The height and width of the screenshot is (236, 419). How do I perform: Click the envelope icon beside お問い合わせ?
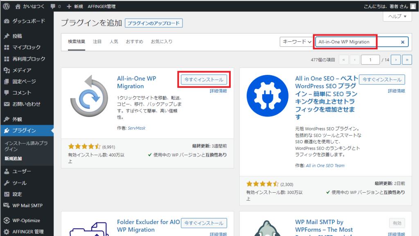coord(7,104)
